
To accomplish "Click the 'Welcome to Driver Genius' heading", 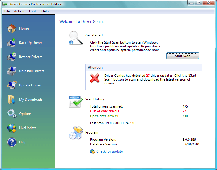I will point(82,21).
